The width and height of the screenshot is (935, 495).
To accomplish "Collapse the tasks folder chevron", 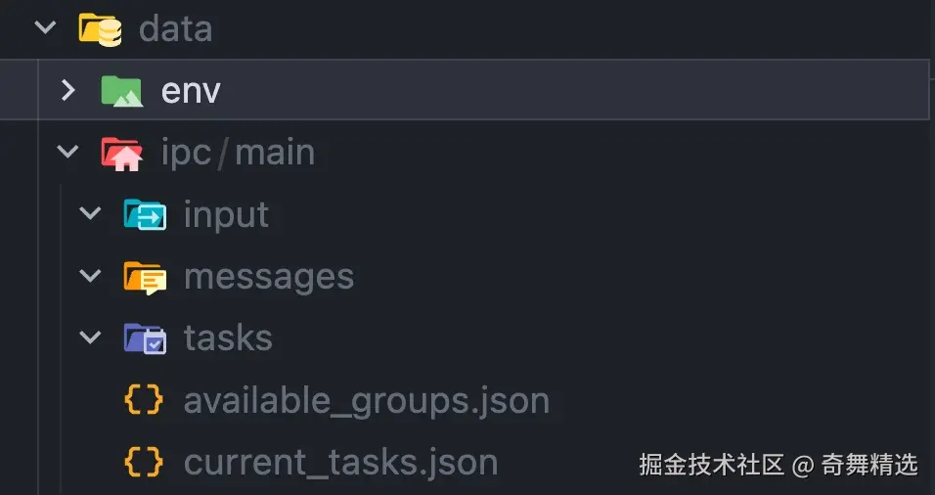I will 90,338.
